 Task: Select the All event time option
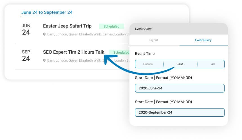[213, 64]
